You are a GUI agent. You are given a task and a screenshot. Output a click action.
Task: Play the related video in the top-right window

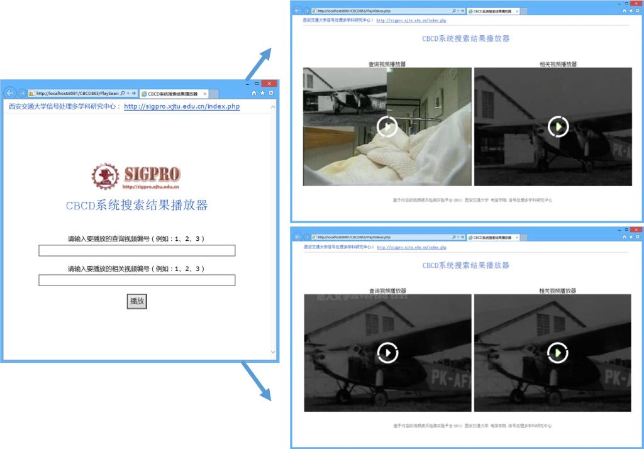click(558, 126)
